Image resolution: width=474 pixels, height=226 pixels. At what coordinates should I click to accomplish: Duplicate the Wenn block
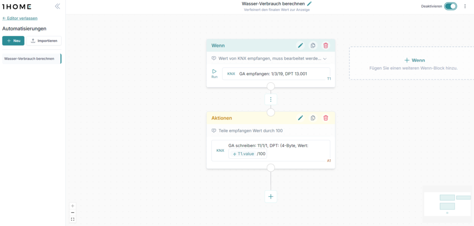pyautogui.click(x=313, y=45)
